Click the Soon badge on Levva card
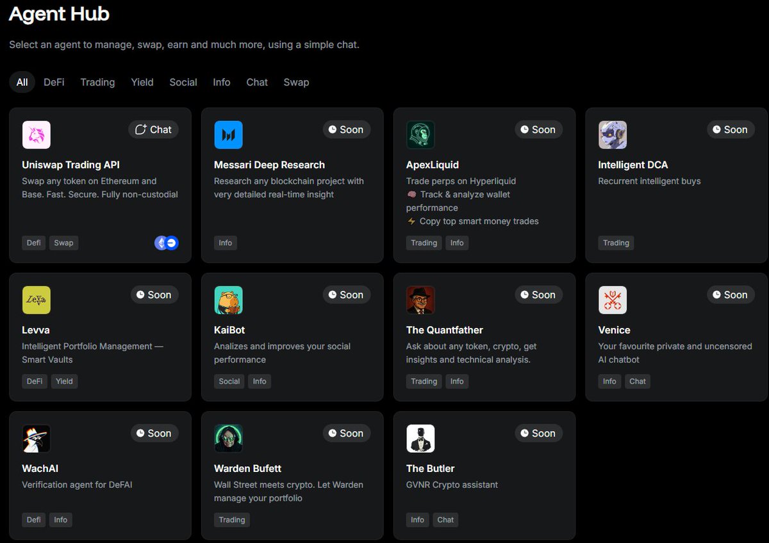The width and height of the screenshot is (769, 543). click(154, 295)
